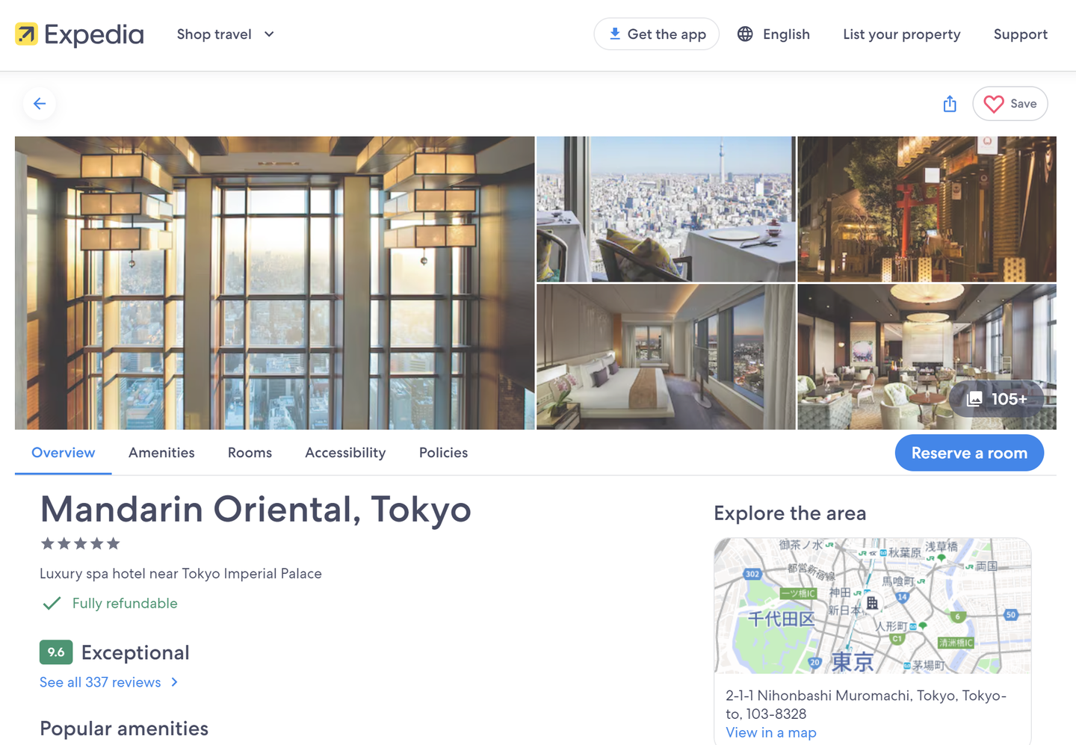Click the globe language icon
1076x745 pixels.
[745, 34]
